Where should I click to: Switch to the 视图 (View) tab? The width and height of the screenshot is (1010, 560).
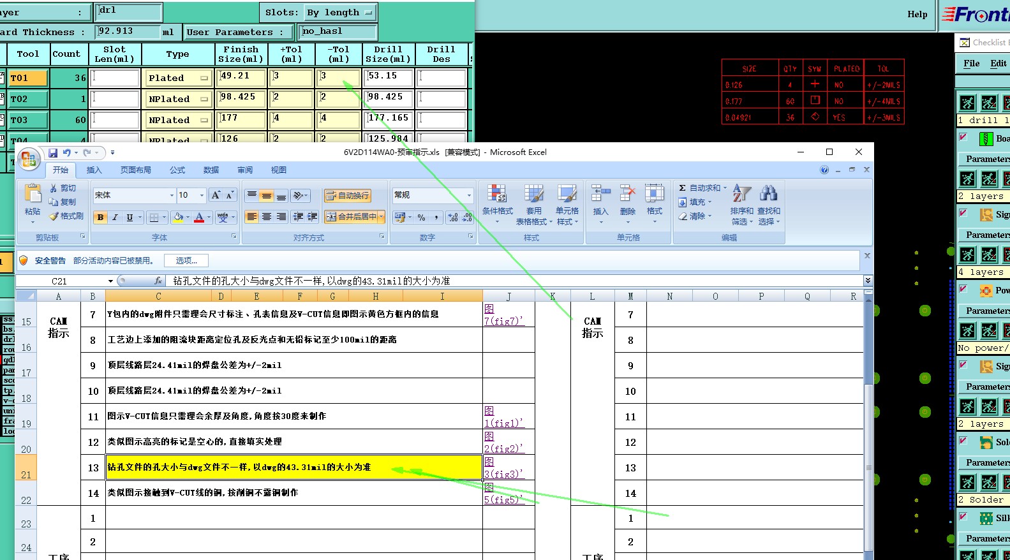(x=279, y=170)
